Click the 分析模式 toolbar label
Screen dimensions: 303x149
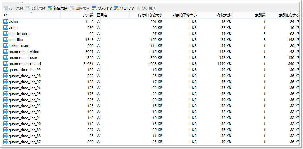tap(148, 8)
